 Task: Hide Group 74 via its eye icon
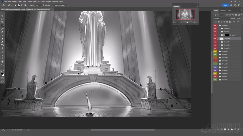point(215,28)
